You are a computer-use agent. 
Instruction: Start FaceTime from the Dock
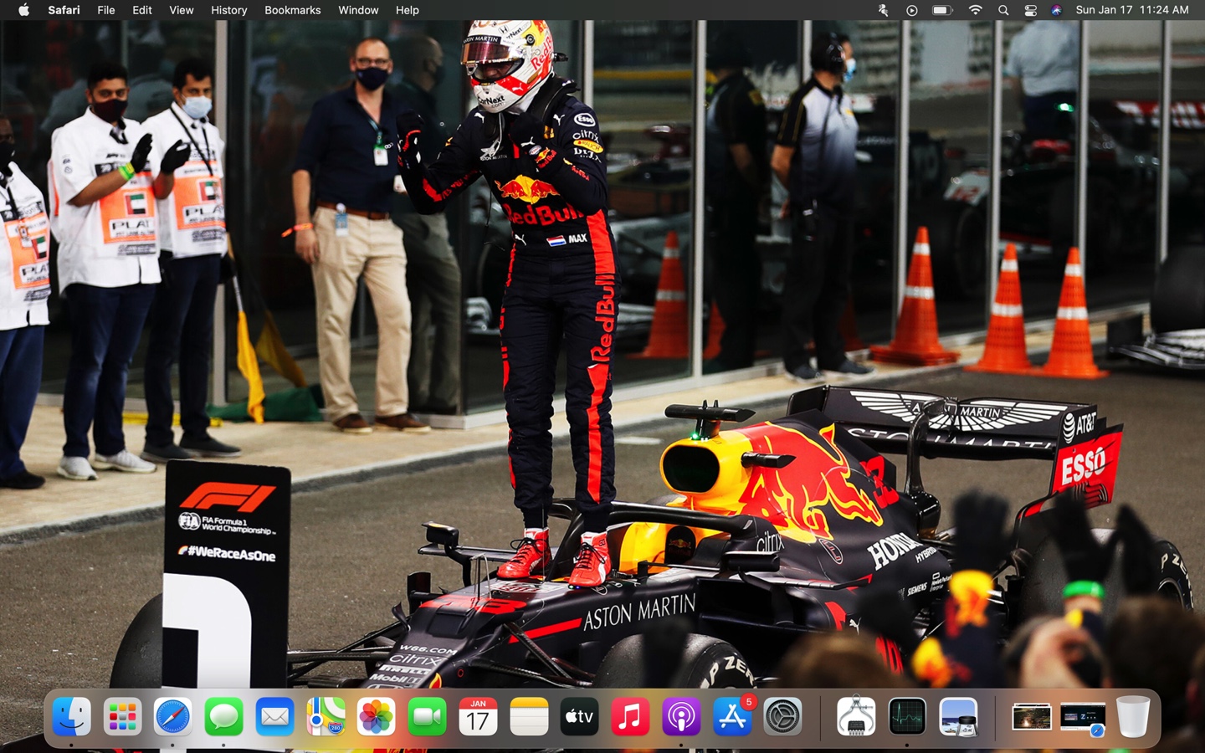click(x=428, y=717)
